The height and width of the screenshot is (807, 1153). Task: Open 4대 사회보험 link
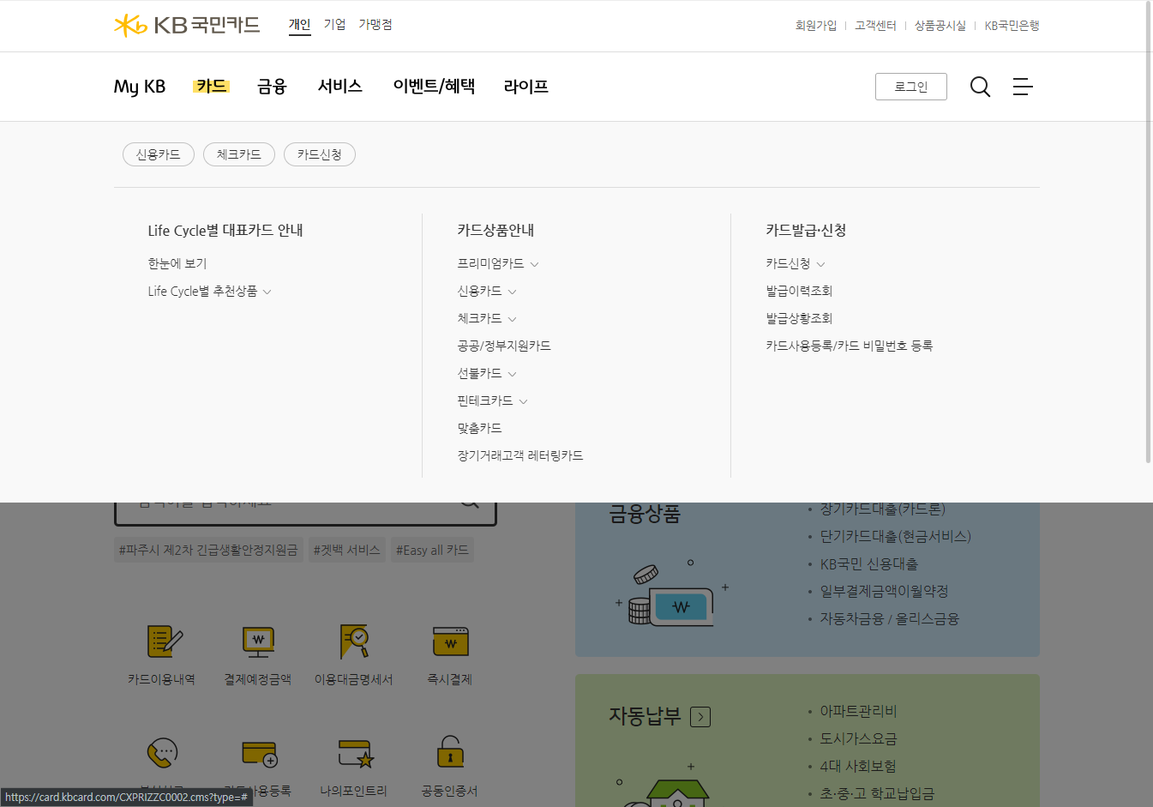click(858, 766)
